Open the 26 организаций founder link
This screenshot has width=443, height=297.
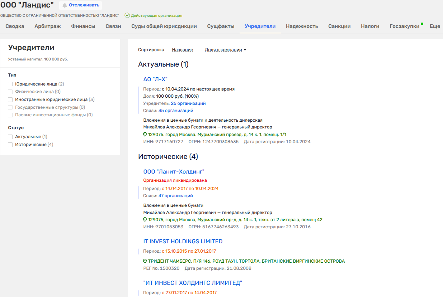[x=188, y=103]
